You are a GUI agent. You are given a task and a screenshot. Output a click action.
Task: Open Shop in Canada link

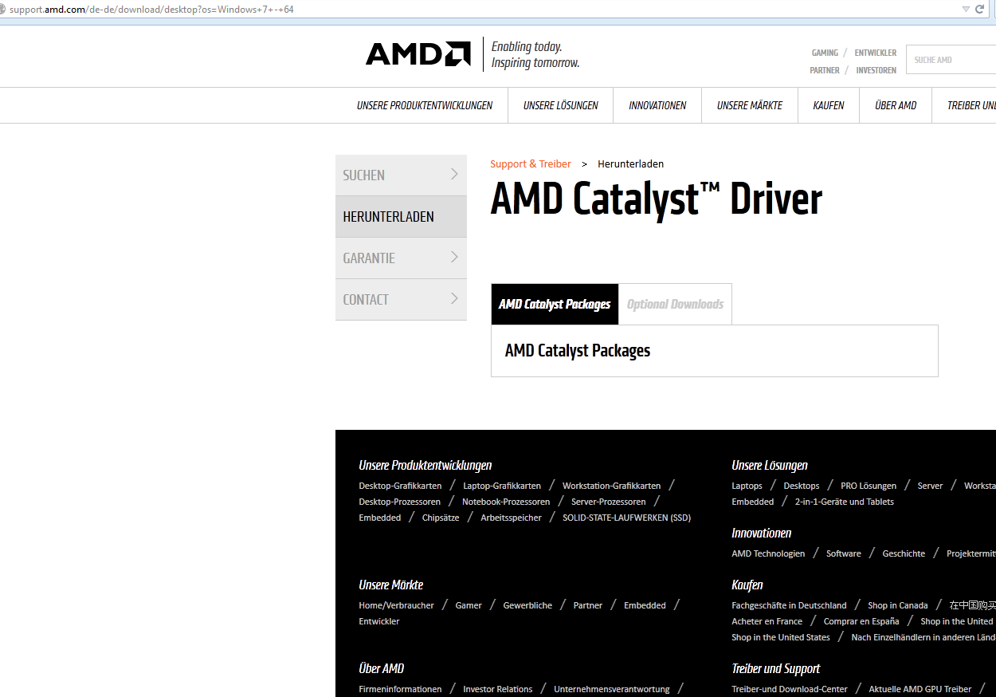click(x=898, y=605)
